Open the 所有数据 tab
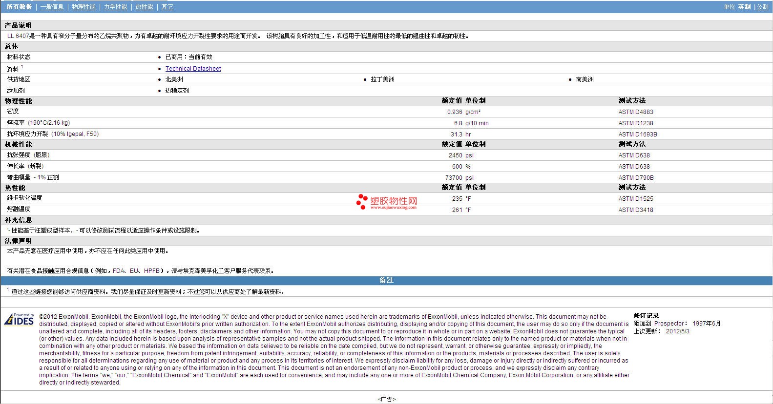 click(19, 7)
